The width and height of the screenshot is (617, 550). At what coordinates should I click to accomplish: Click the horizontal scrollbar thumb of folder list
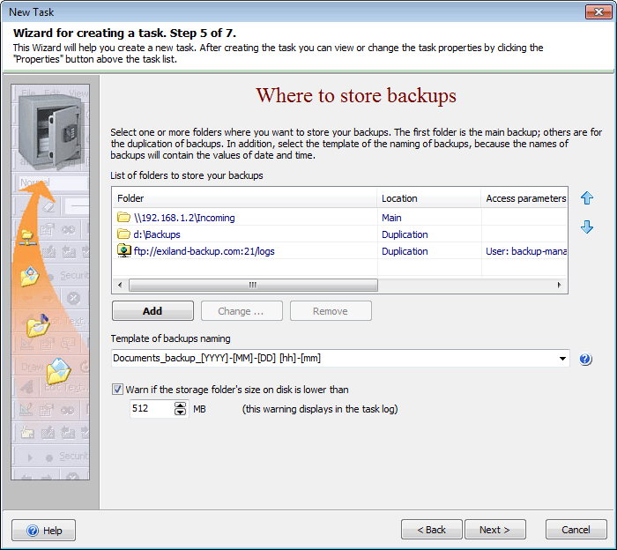click(253, 285)
